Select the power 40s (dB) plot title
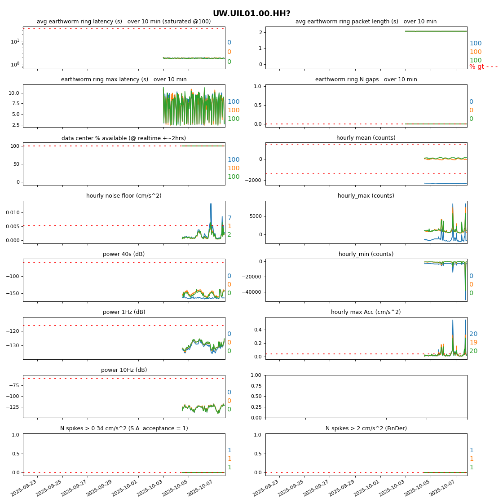 [124, 254]
